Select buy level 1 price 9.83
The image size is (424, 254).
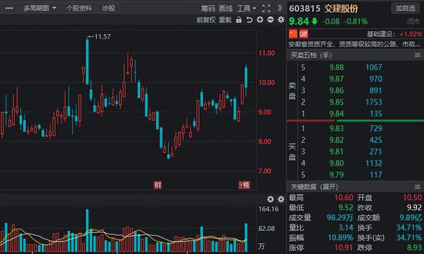point(337,128)
